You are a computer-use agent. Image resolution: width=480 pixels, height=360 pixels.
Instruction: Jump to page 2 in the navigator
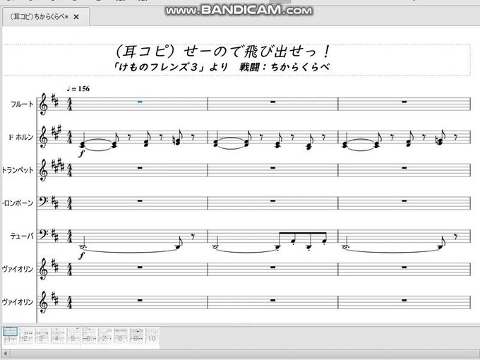click(x=26, y=336)
